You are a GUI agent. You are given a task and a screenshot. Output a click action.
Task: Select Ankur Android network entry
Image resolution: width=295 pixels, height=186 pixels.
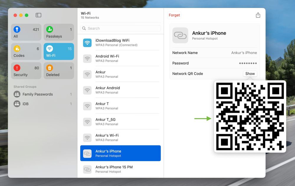(120, 90)
